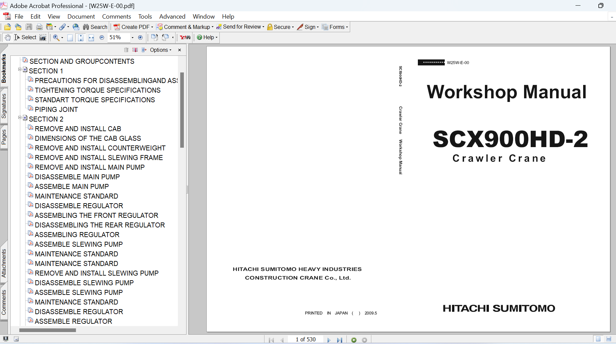The height and width of the screenshot is (344, 616).
Task: Toggle Continuous page layout in status bar
Action: [x=609, y=339]
